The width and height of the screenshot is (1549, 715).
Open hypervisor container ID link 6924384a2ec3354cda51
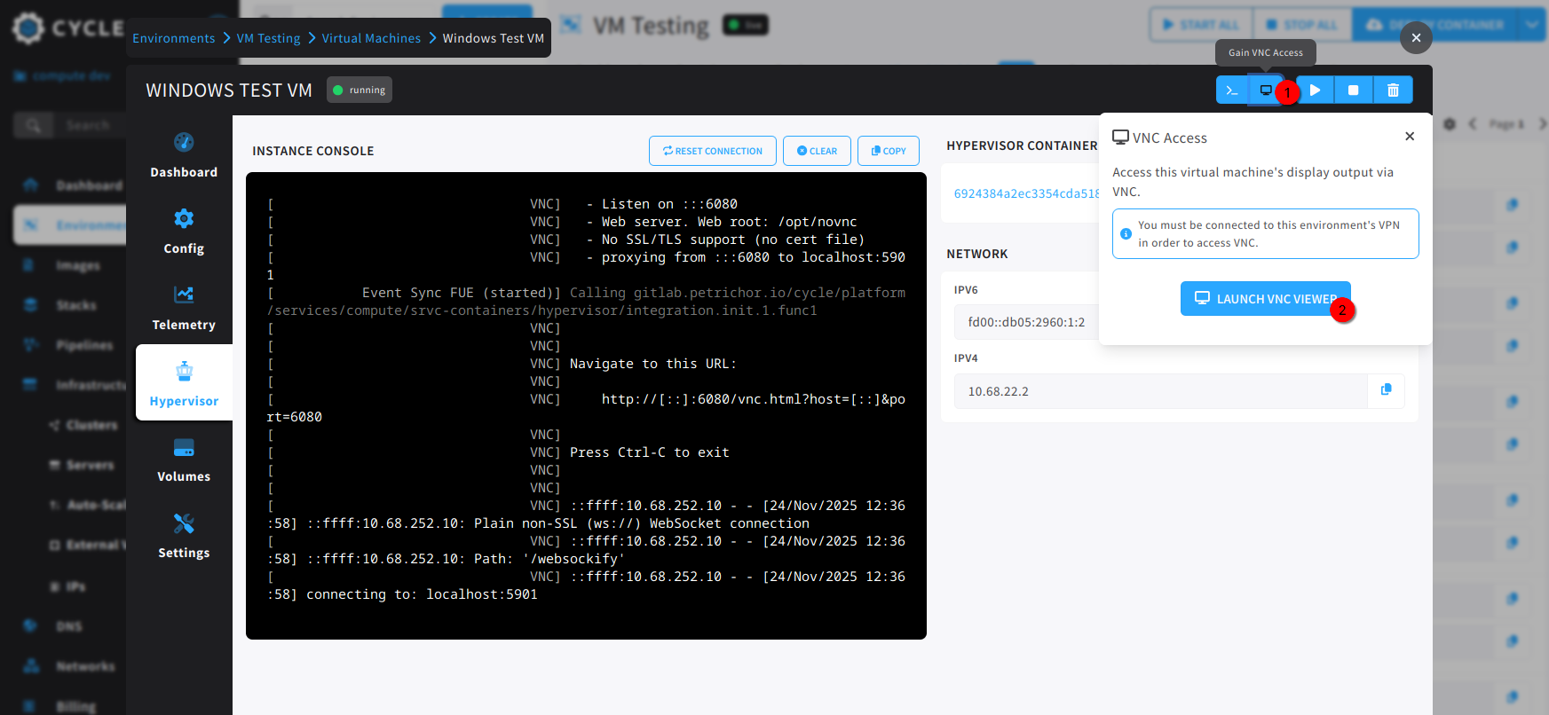tap(1026, 193)
